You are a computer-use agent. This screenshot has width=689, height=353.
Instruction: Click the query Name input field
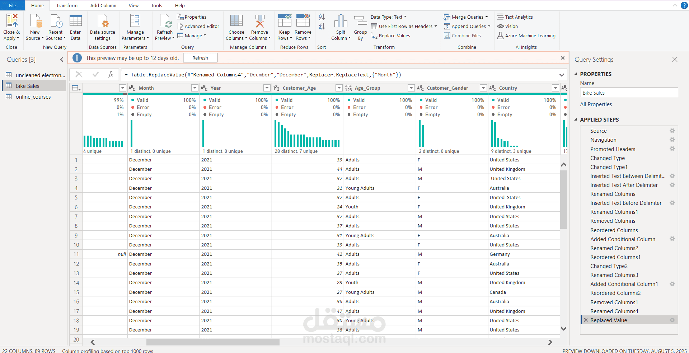point(629,93)
